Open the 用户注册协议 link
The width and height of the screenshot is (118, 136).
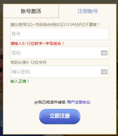point(79,102)
